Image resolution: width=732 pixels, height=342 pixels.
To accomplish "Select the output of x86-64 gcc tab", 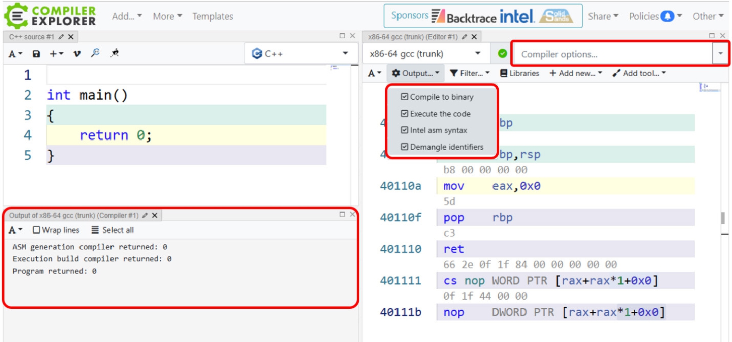I will coord(74,216).
